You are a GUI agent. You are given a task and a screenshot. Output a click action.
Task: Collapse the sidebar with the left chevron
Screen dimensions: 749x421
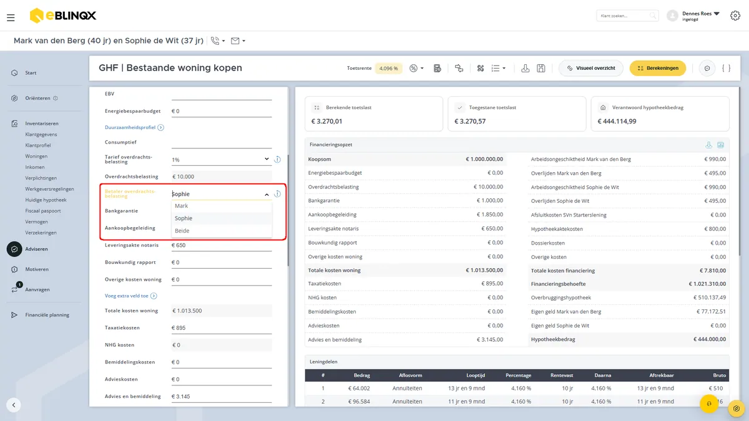tap(14, 405)
